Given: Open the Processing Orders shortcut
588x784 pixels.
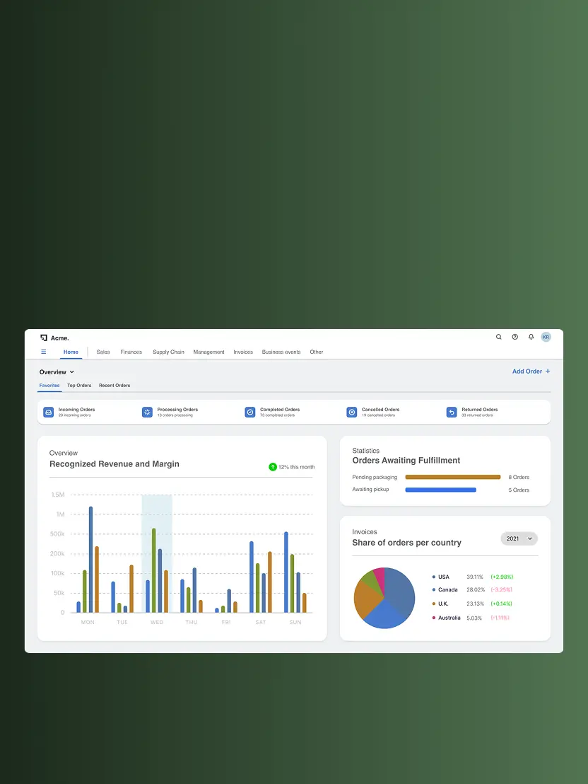Looking at the screenshot, I should click(170, 412).
